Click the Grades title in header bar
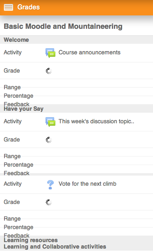Screen dimensions: 153x251 (x=28, y=7)
